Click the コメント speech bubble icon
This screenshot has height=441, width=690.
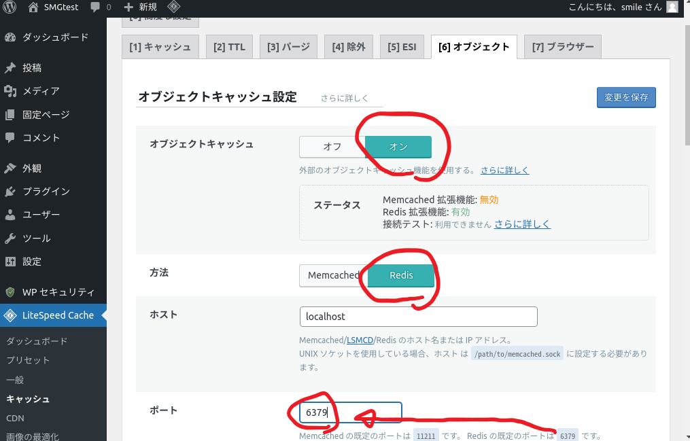[10, 138]
